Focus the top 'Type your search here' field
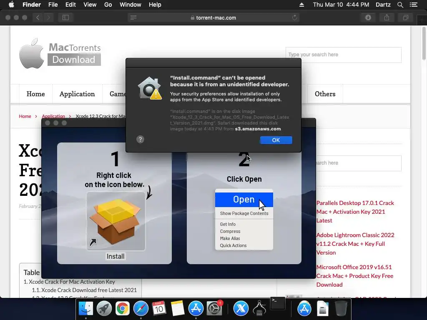Image resolution: width=427 pixels, height=320 pixels. (344, 55)
